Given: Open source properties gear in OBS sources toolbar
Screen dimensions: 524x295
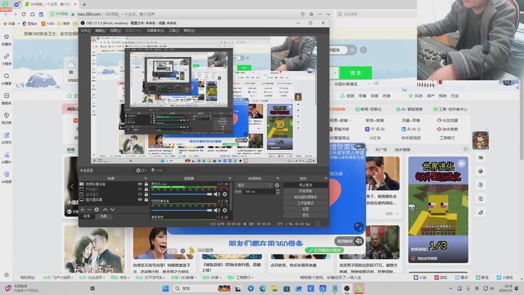Looking at the screenshot, I should [x=96, y=209].
